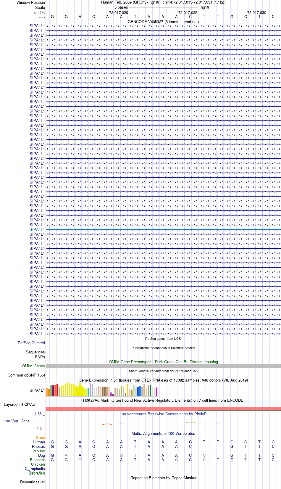Click the hg19 label next to scale bar

pos(205,7)
